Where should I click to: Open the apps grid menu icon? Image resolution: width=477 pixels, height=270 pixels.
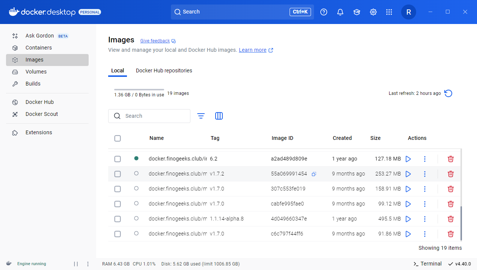[x=389, y=12]
